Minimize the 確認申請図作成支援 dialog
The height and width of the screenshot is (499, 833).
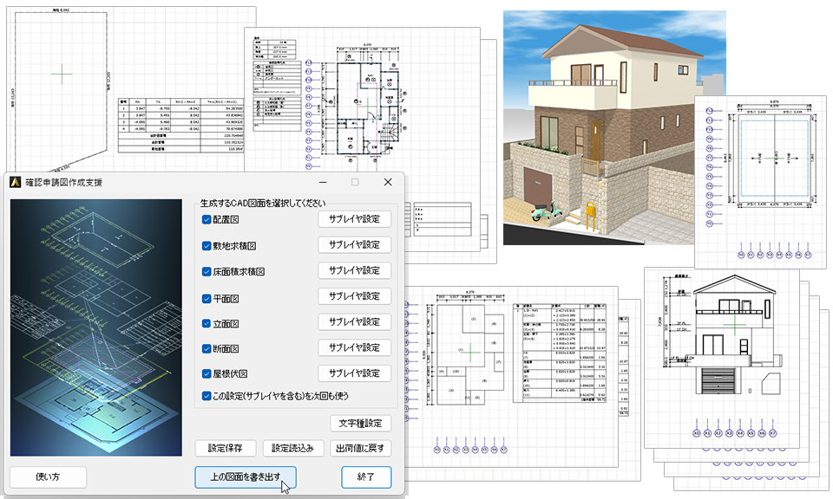323,183
